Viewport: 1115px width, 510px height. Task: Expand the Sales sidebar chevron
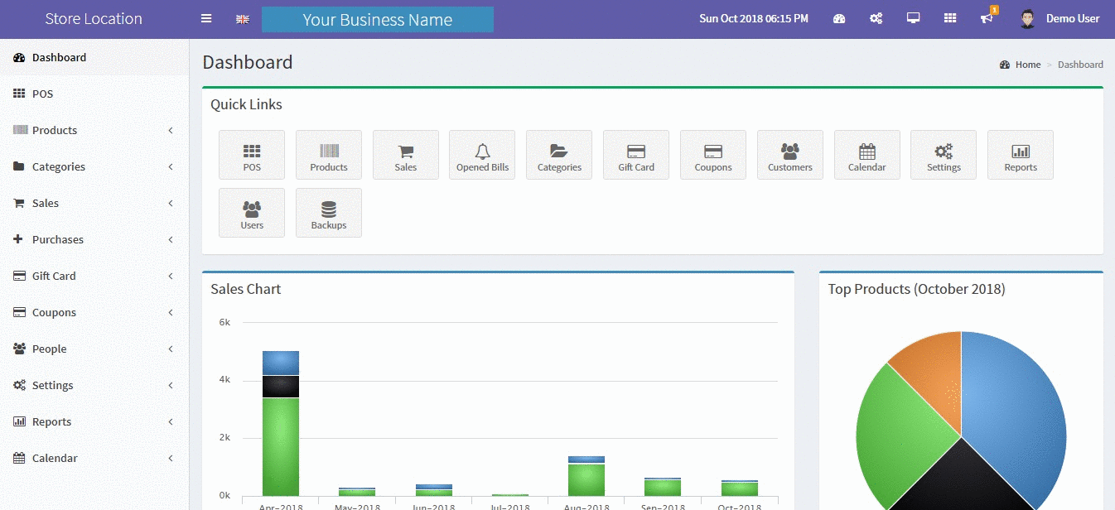coord(170,204)
